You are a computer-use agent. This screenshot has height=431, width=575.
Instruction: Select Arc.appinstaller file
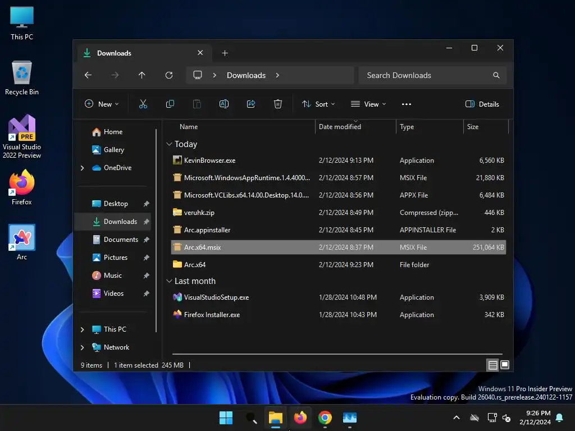click(338, 230)
